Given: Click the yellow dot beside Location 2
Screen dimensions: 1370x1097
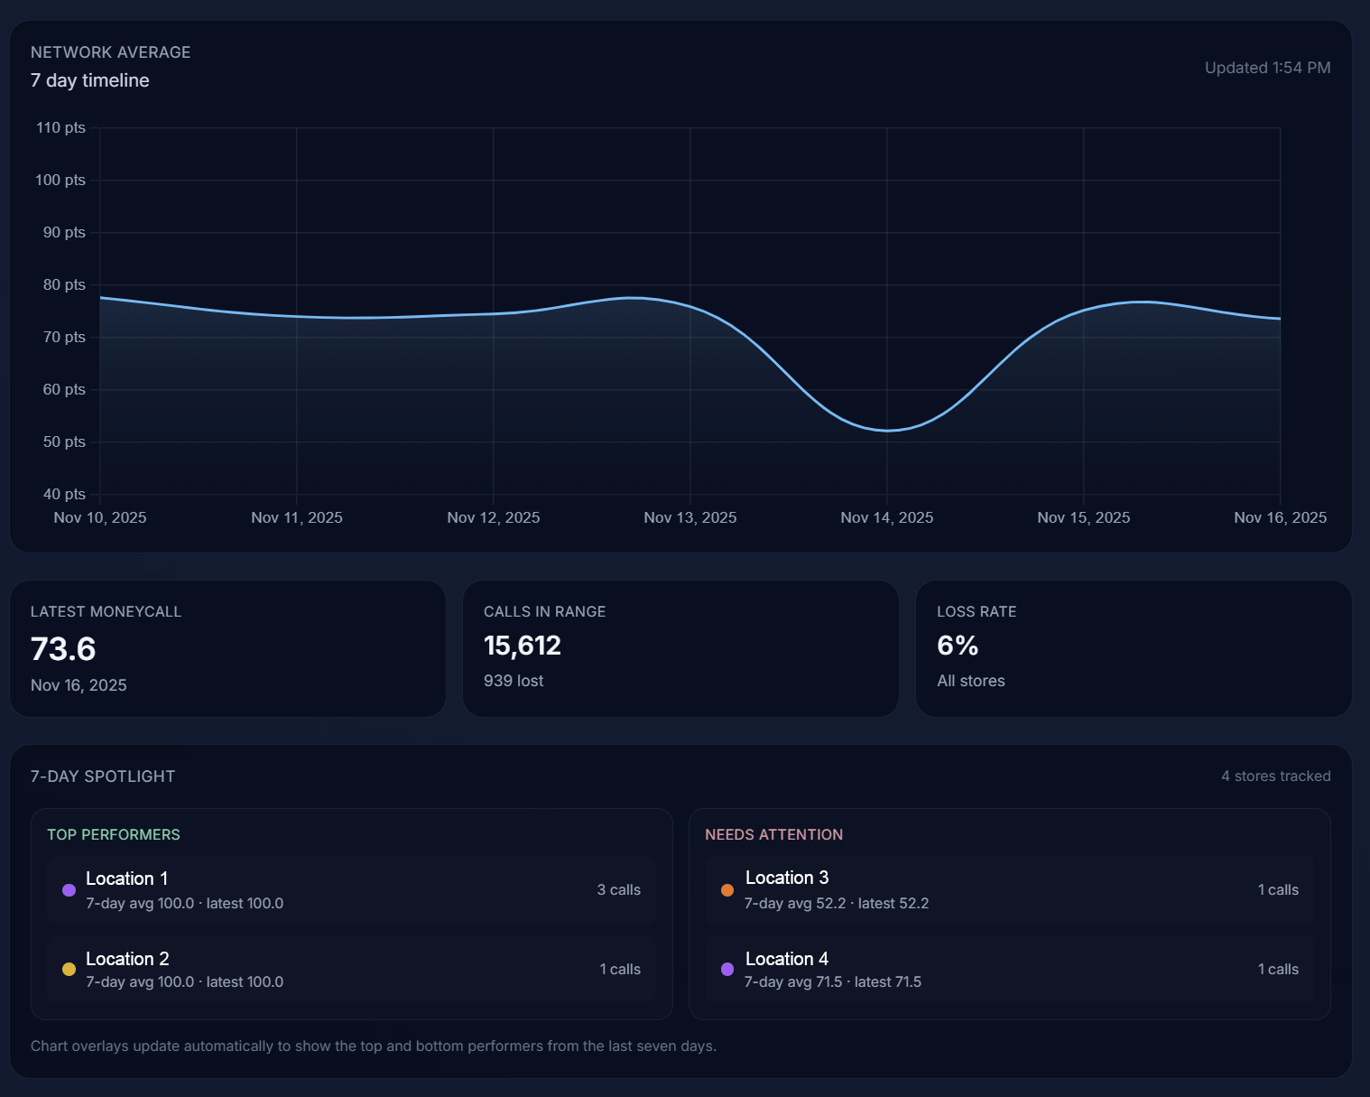Looking at the screenshot, I should (x=69, y=970).
